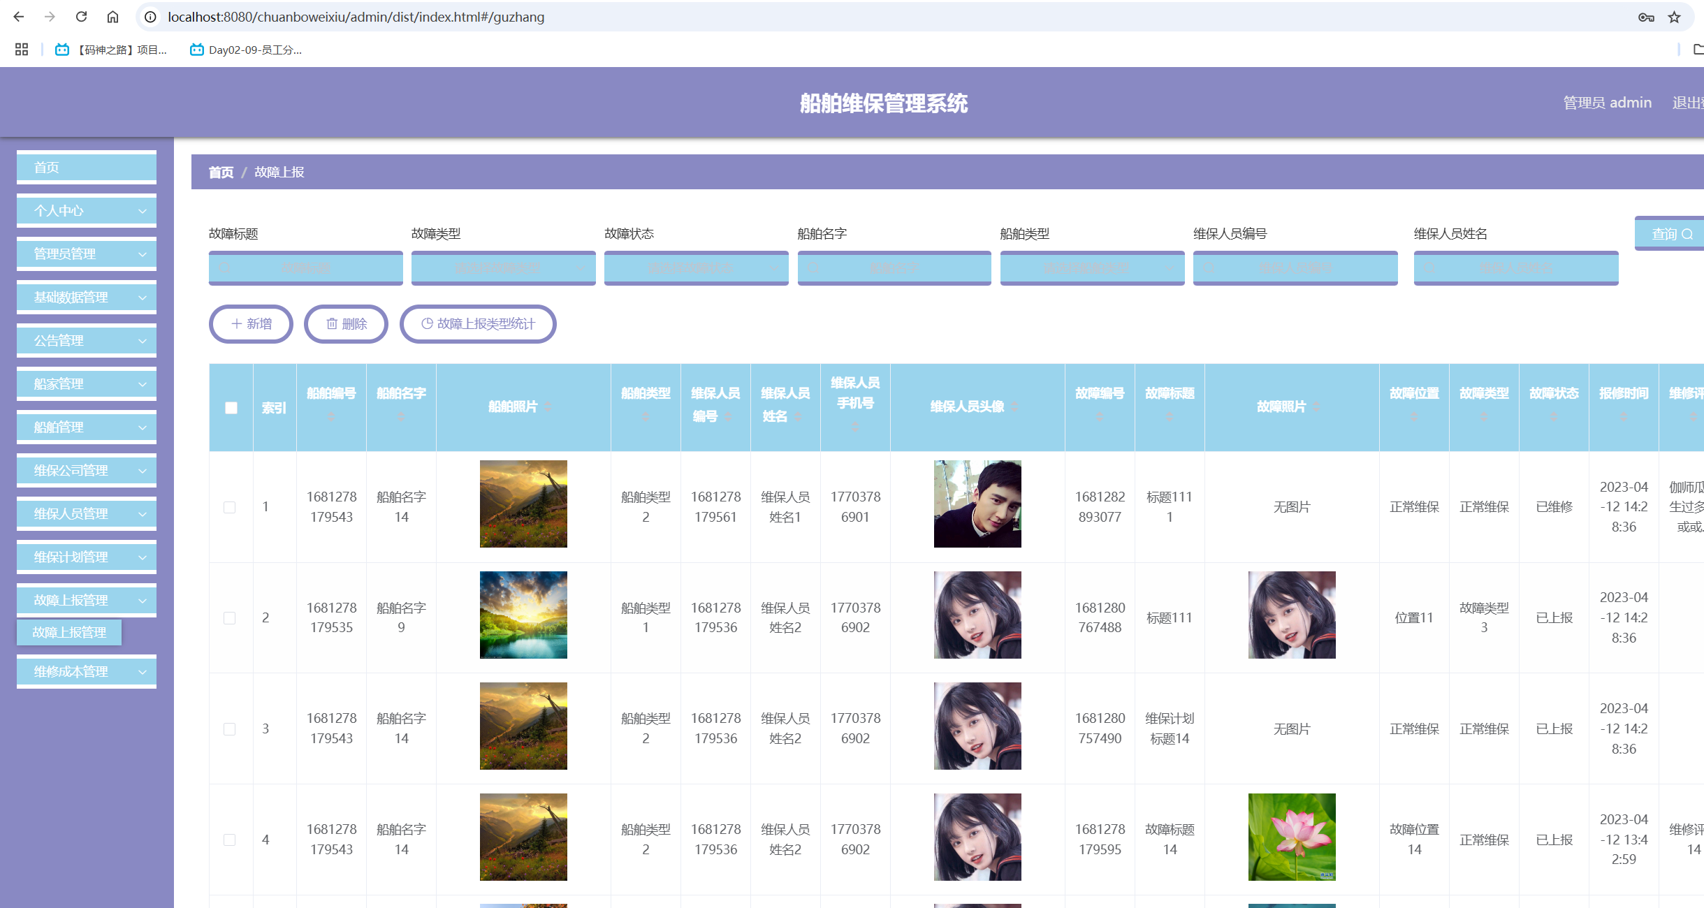This screenshot has width=1704, height=908.
Task: Expand the 基础数据管理 sidebar menu
Action: pyautogui.click(x=87, y=298)
